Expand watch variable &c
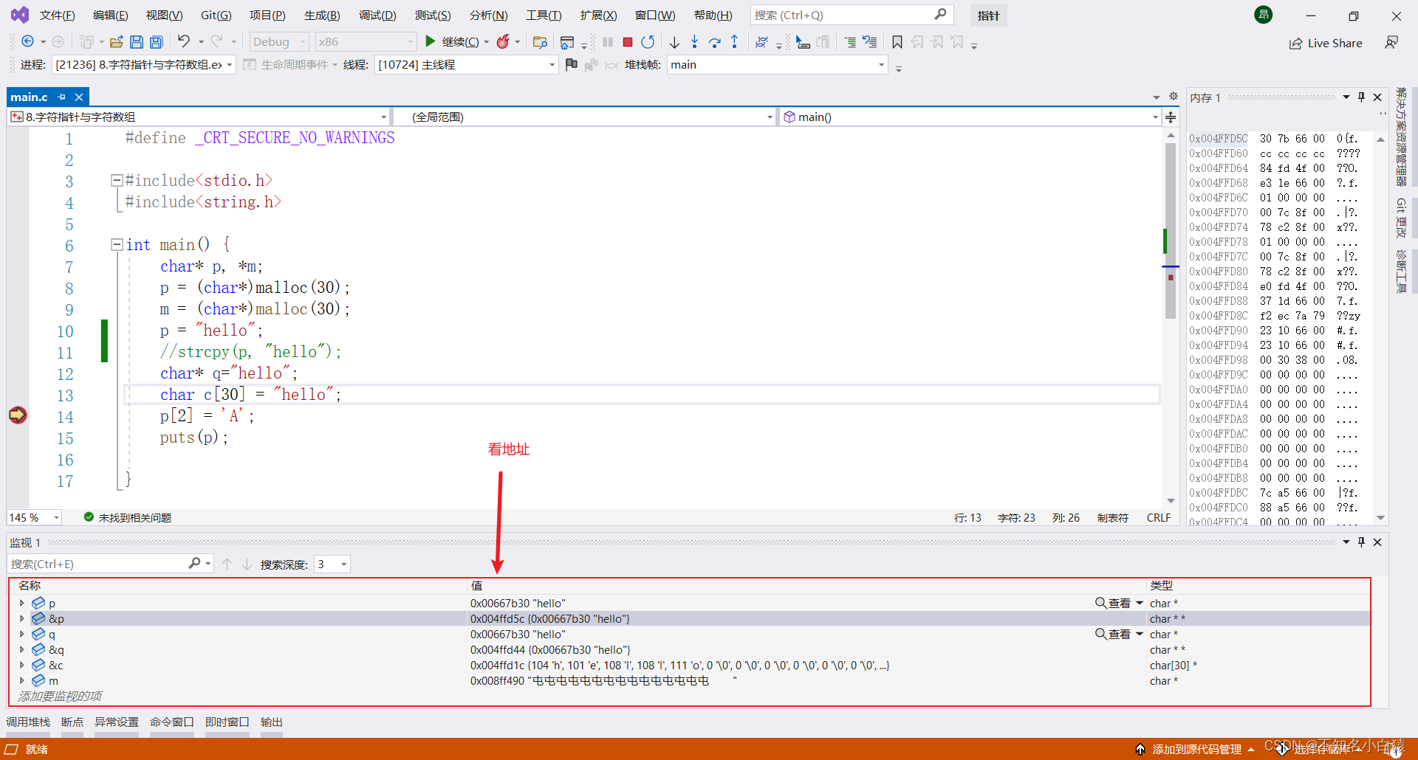The height and width of the screenshot is (760, 1418). point(21,665)
